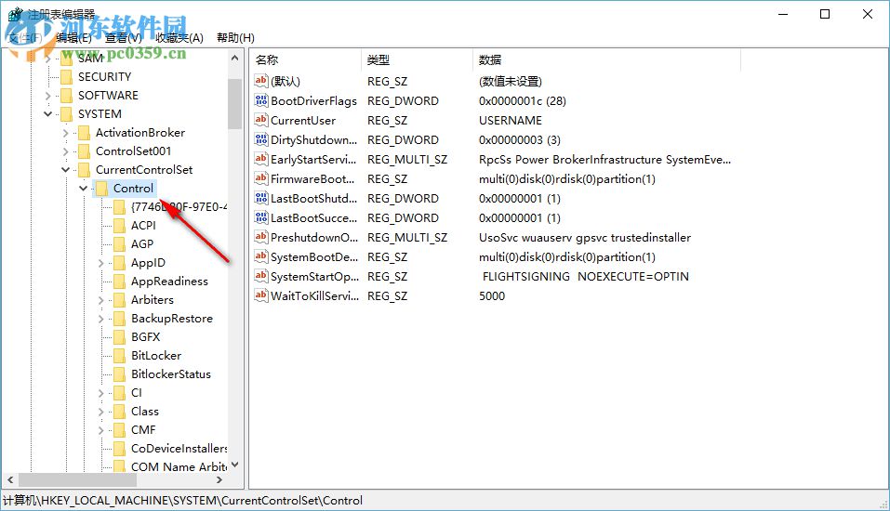
Task: Click the icon for FirmwareBoot... value
Action: 261,178
